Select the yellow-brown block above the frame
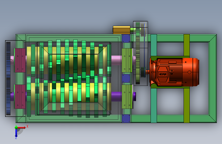The height and width of the screenshot is (144, 222). [x=121, y=30]
